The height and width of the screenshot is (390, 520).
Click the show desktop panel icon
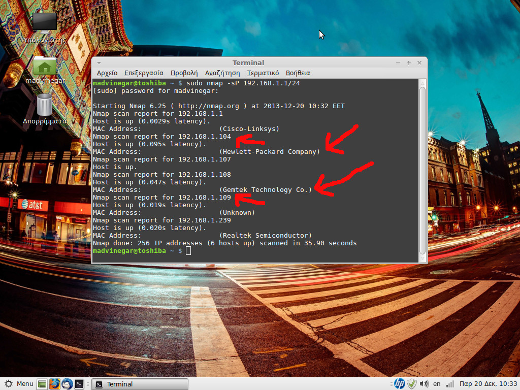(42, 384)
